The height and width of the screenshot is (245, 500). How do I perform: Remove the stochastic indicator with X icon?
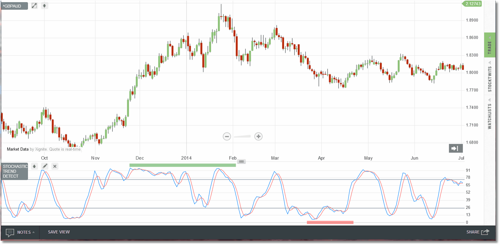55,166
